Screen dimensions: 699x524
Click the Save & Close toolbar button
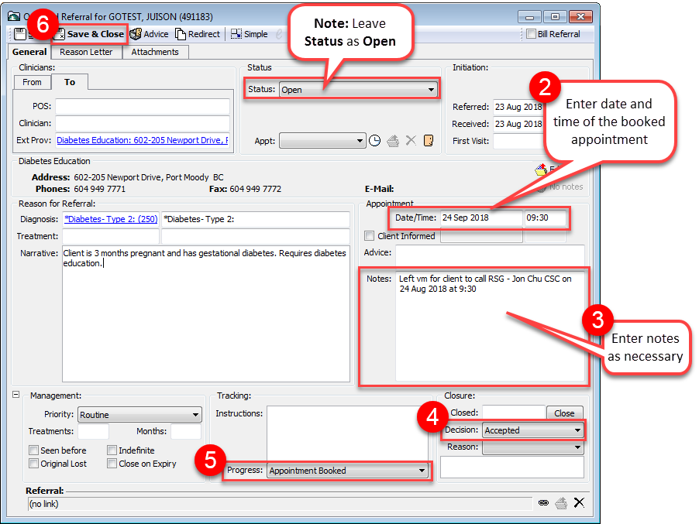coord(88,34)
